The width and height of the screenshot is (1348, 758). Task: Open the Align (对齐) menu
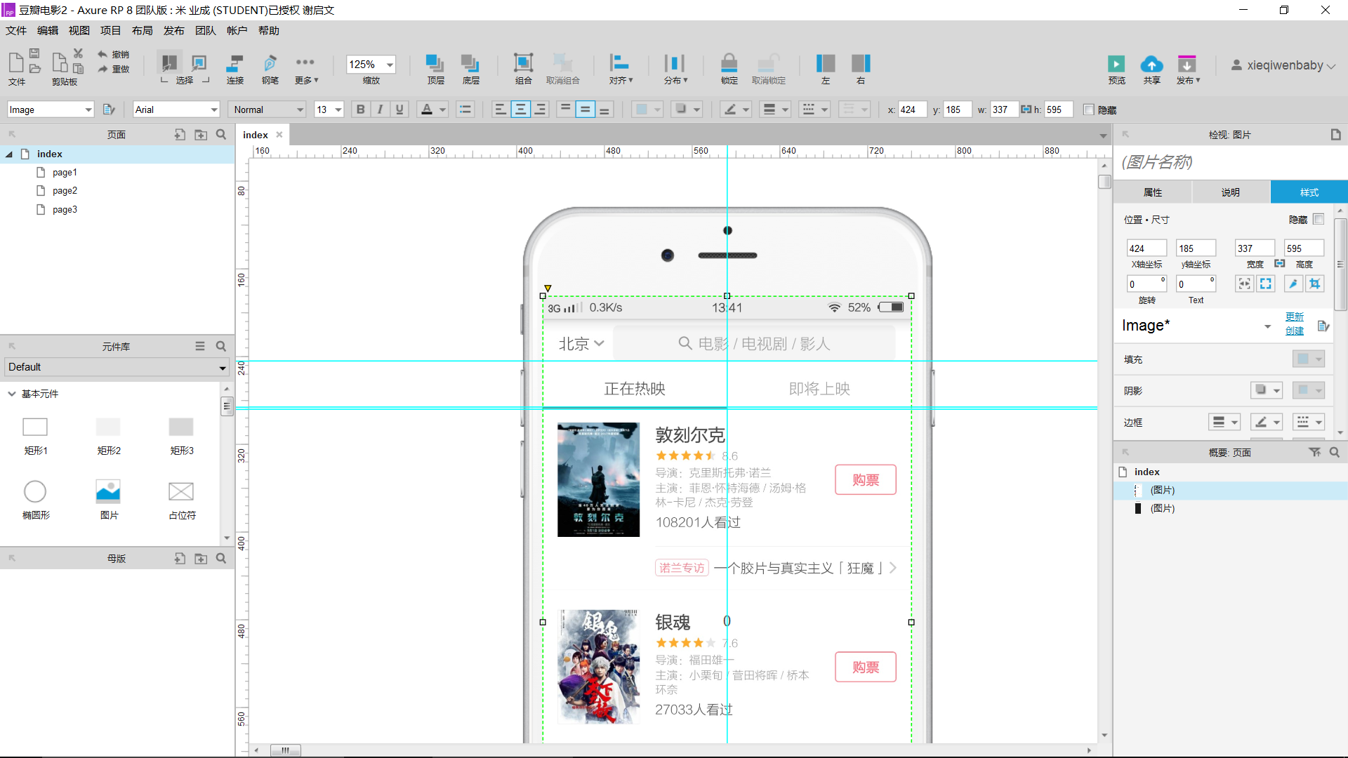point(620,69)
